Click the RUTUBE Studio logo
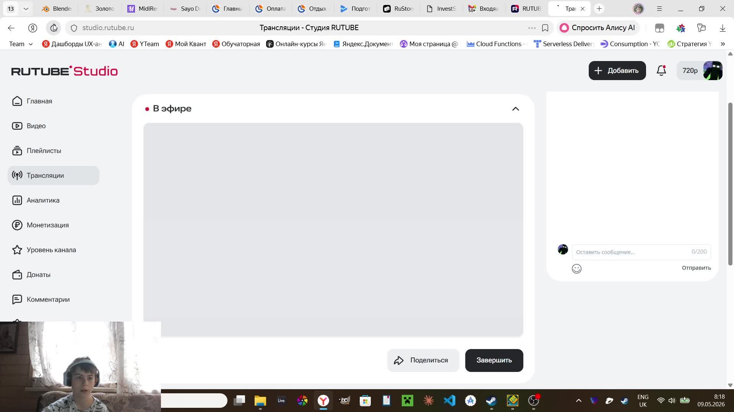The height and width of the screenshot is (412, 734). pyautogui.click(x=64, y=71)
